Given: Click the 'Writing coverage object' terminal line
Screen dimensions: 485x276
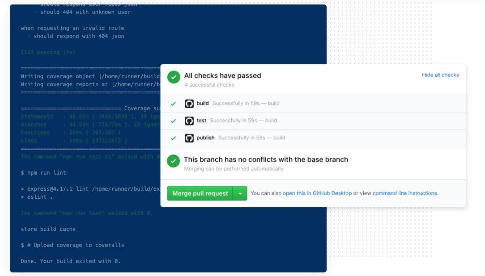Looking at the screenshot, I should (x=90, y=76).
